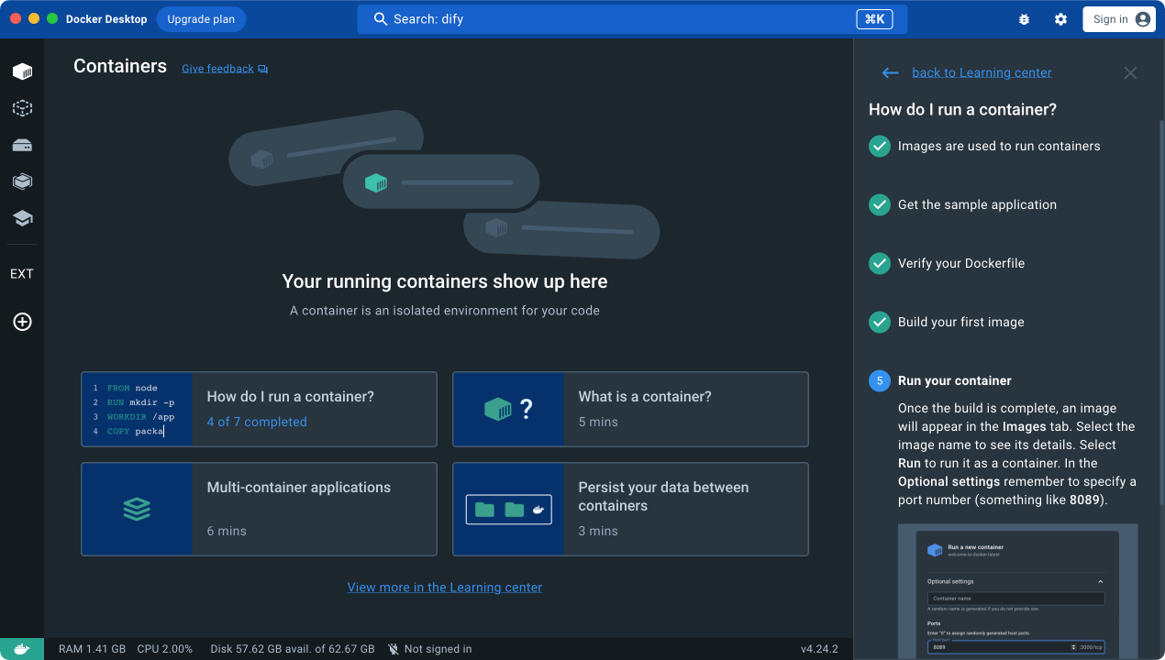
Task: Open Multi-container applications card
Action: pos(259,509)
